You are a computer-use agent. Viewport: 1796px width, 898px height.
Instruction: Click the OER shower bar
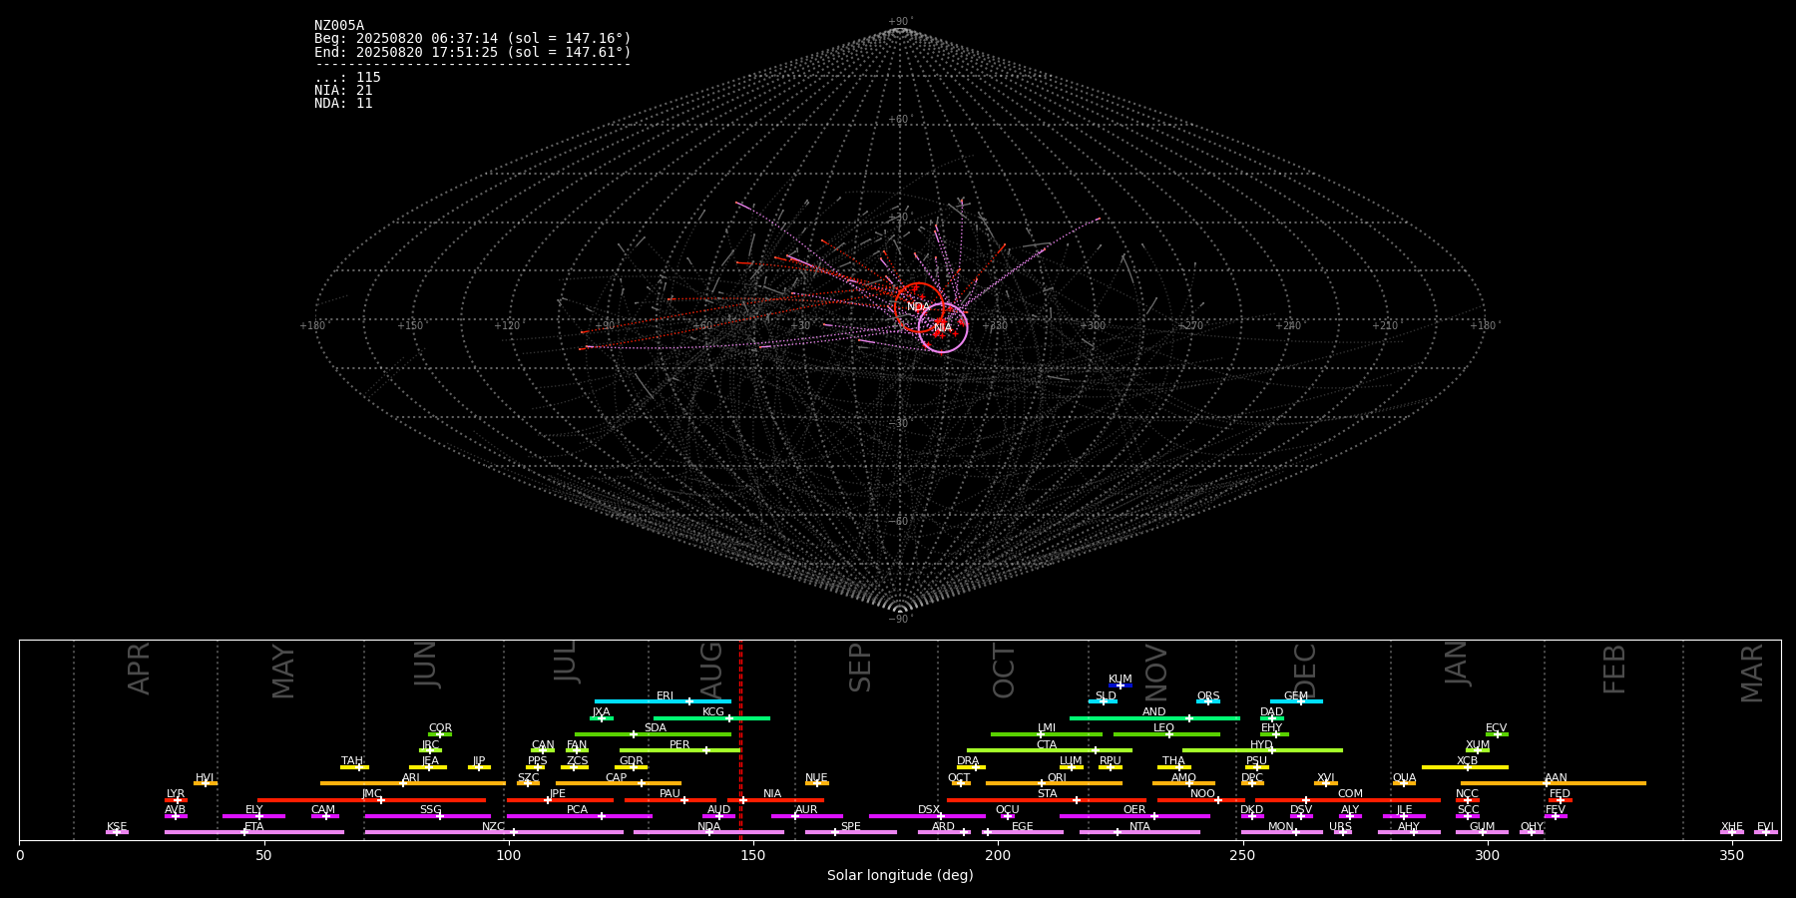(x=1134, y=816)
